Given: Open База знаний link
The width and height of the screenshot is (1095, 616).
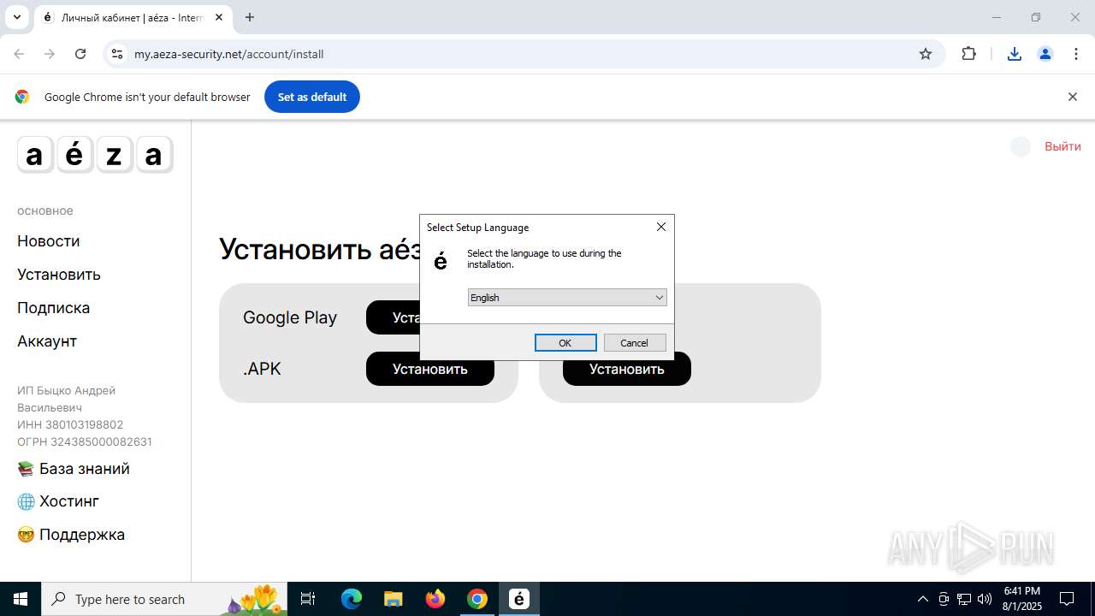Looking at the screenshot, I should point(74,469).
